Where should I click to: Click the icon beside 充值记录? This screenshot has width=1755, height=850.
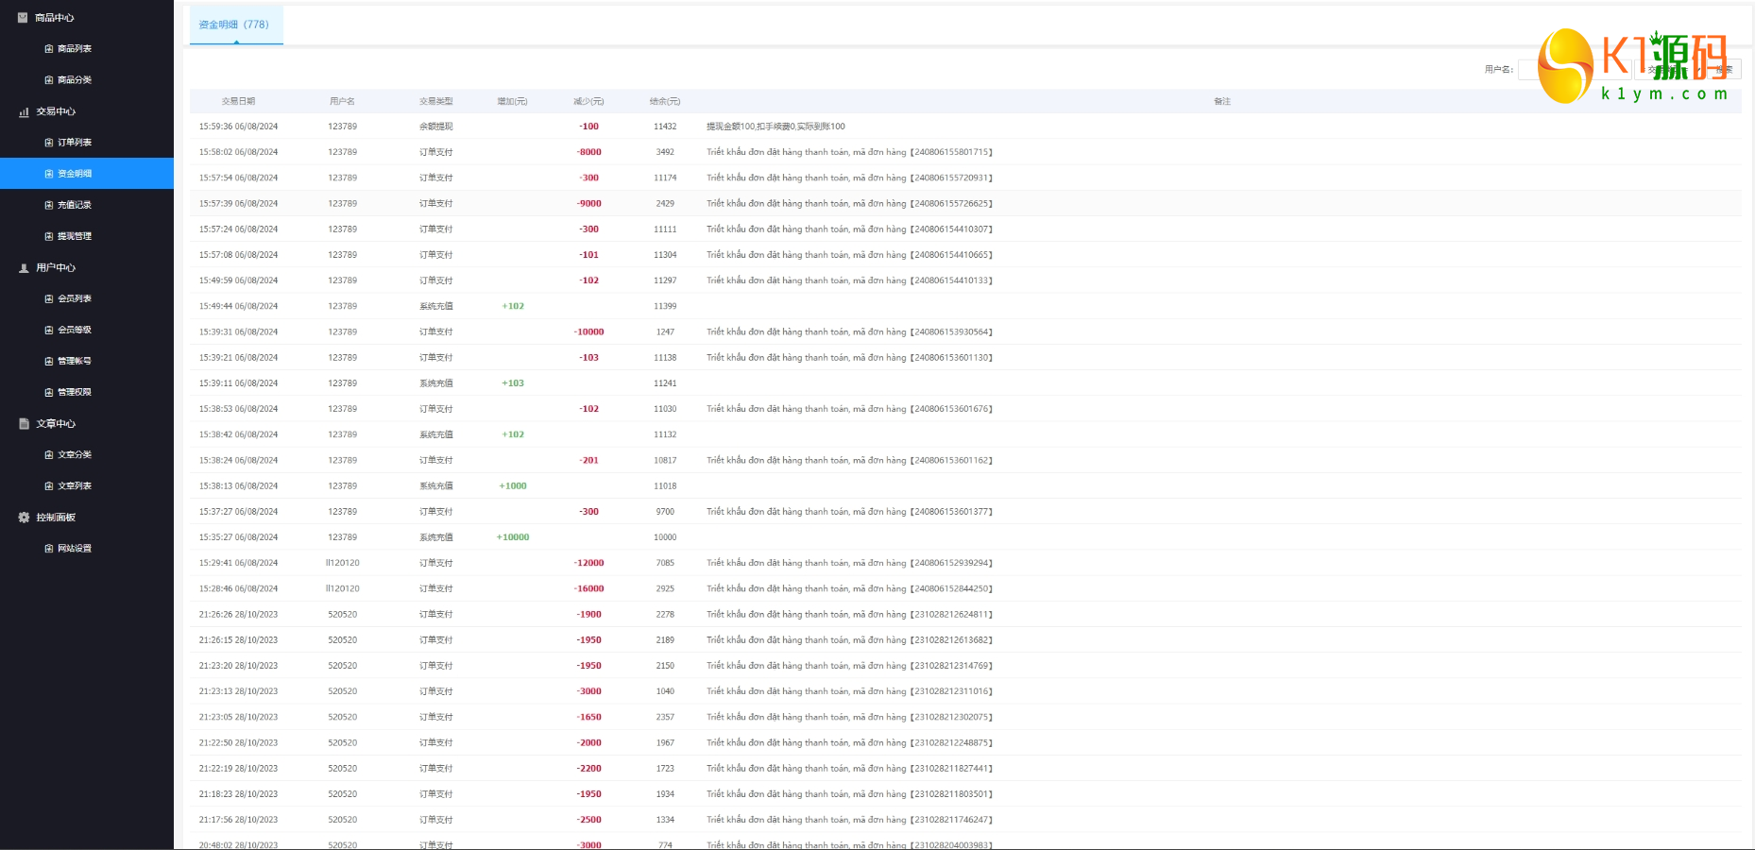pyautogui.click(x=49, y=205)
